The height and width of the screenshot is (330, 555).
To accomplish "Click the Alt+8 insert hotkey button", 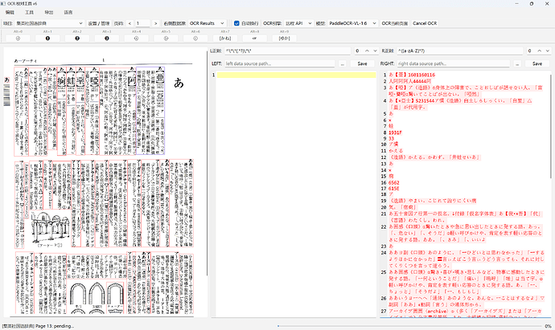I will pyautogui.click(x=254, y=39).
